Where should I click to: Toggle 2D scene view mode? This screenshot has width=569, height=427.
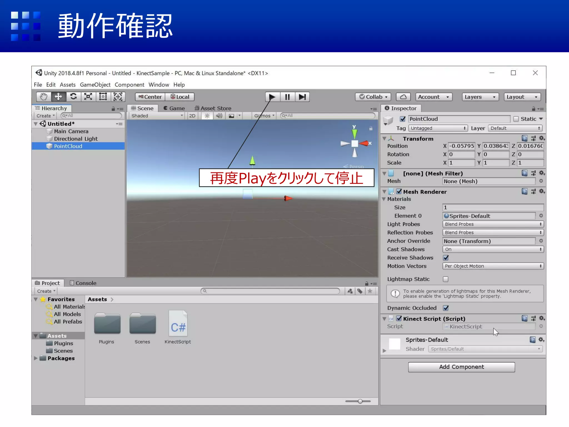[x=192, y=116]
